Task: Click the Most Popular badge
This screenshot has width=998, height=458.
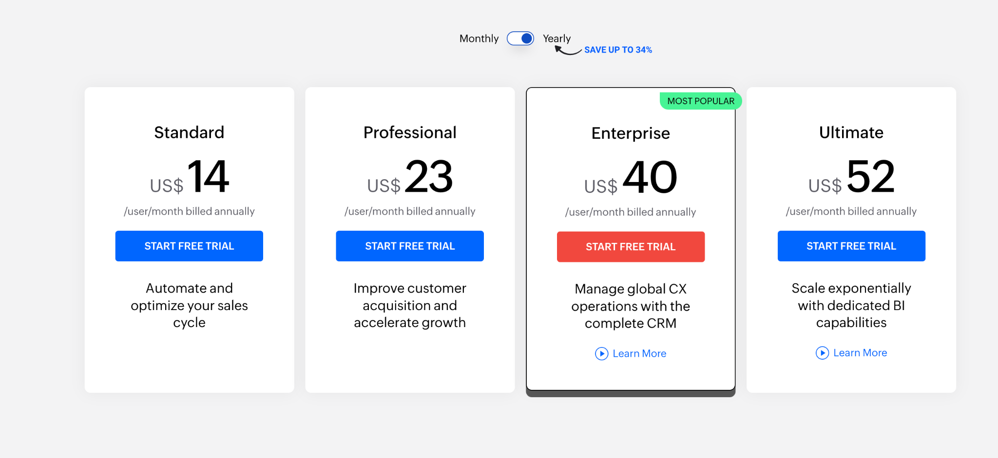Action: (701, 101)
